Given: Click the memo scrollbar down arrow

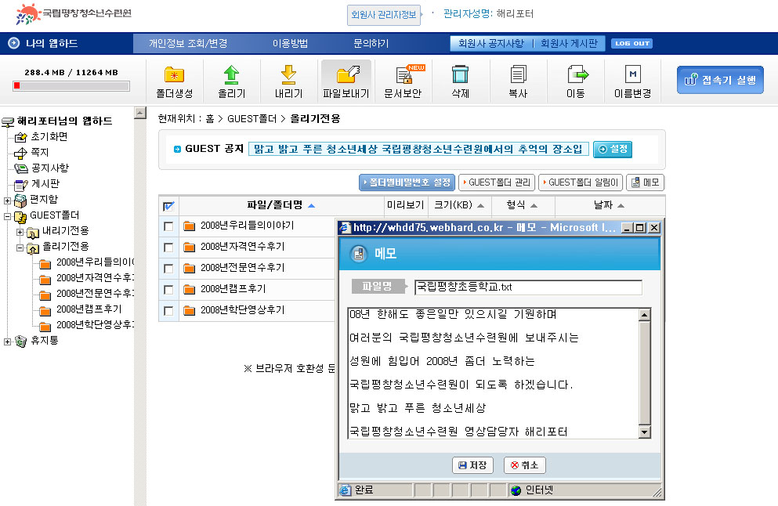Looking at the screenshot, I should [645, 432].
